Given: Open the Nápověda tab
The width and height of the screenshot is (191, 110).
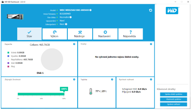Looking at the screenshot, I should point(130,34).
